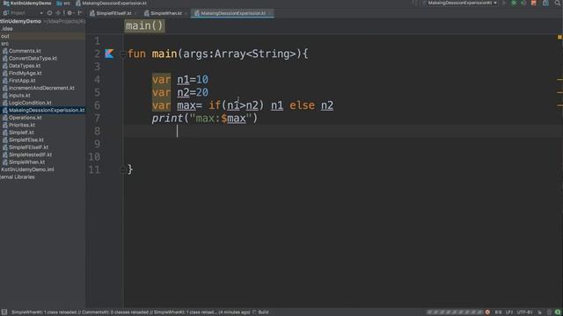Click the MakeingDesssionExperission.kt breadcrumb in navigation bar

pos(112,4)
